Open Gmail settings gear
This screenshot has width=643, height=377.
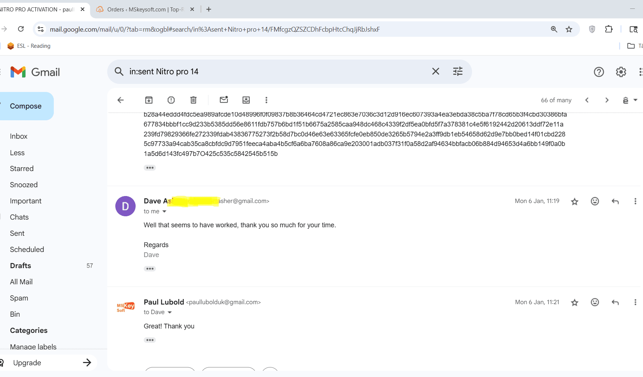pyautogui.click(x=621, y=72)
